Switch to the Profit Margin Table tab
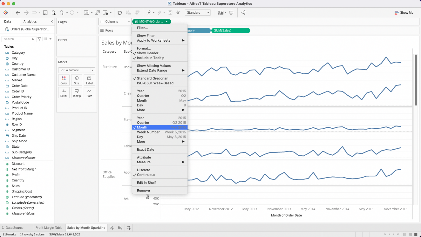 pyautogui.click(x=49, y=228)
